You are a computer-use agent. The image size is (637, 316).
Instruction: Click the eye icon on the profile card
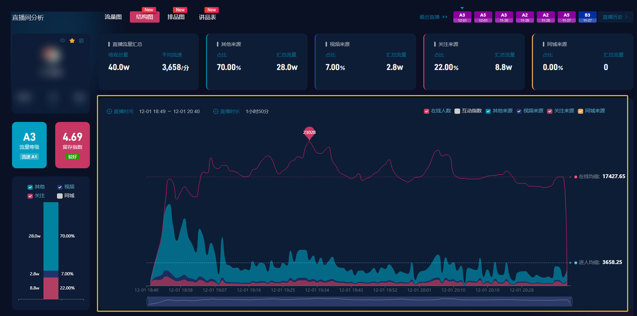click(x=63, y=41)
